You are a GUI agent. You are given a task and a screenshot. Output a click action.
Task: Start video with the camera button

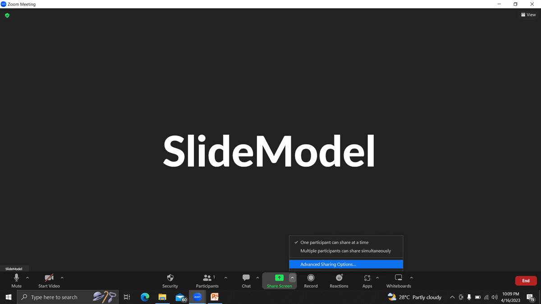click(x=49, y=281)
